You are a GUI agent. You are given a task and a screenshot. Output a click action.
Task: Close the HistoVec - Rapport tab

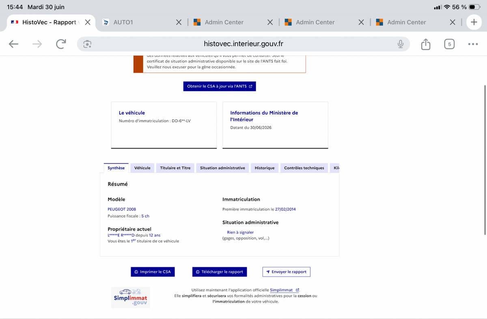(88, 22)
